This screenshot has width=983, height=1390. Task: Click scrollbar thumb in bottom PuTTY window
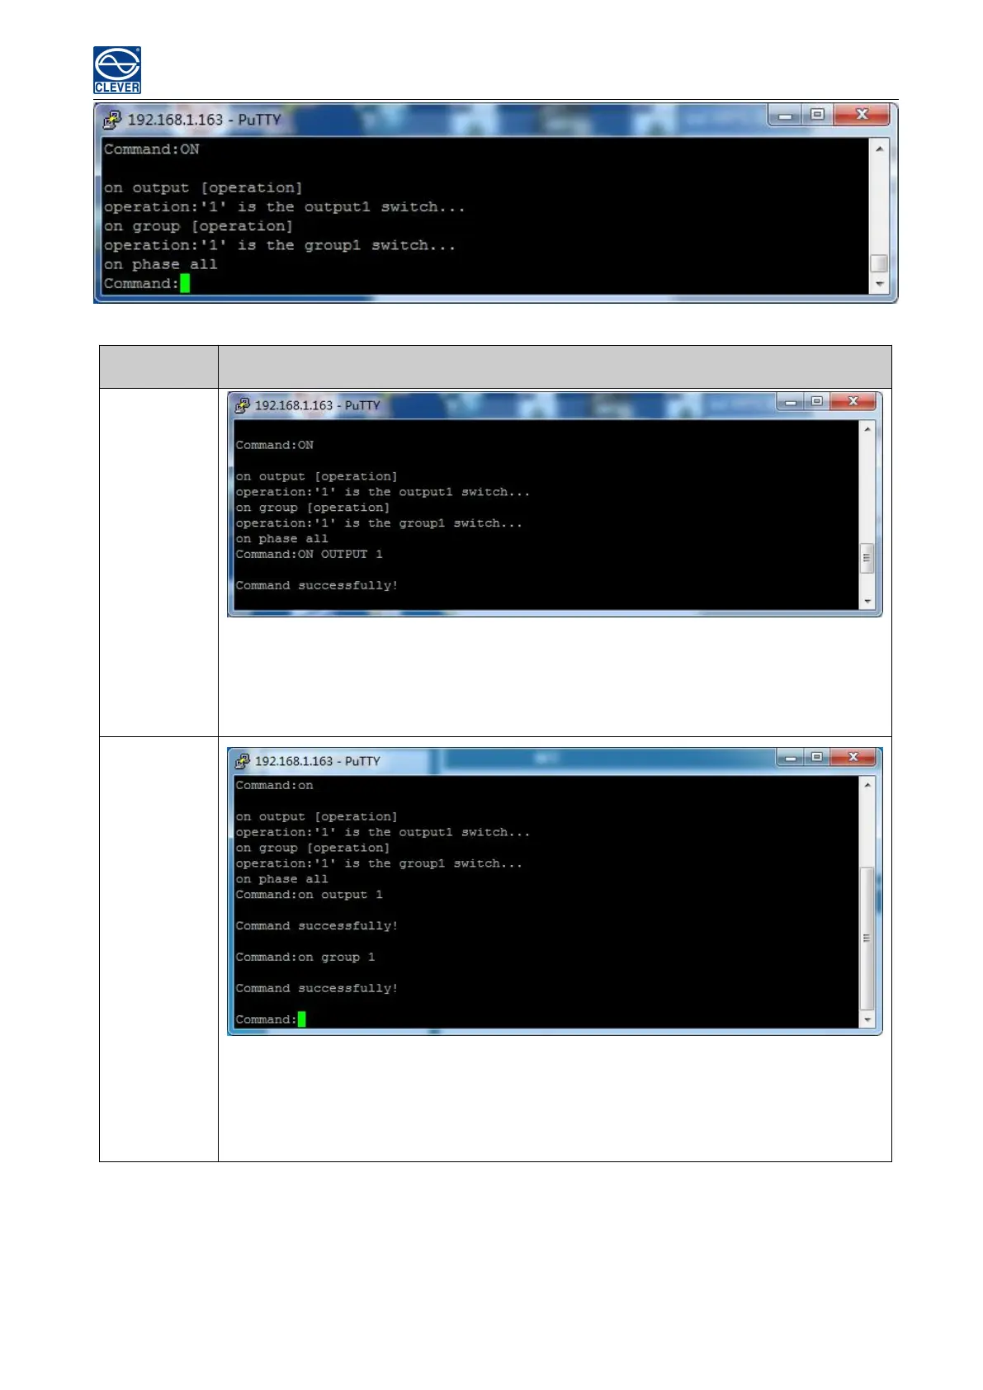pos(867,938)
